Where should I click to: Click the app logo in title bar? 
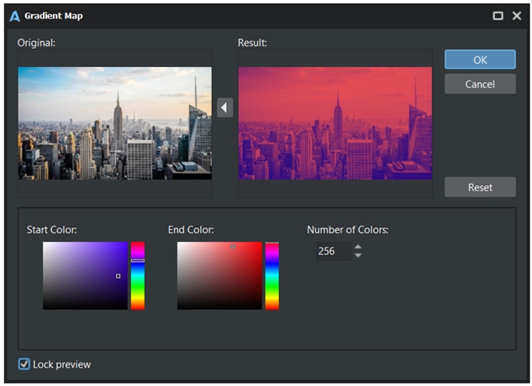(x=14, y=16)
